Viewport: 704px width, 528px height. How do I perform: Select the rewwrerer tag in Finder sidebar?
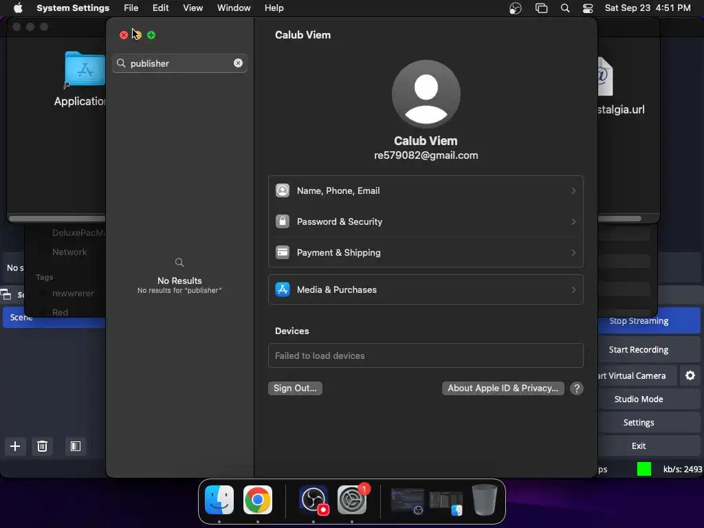click(x=73, y=294)
